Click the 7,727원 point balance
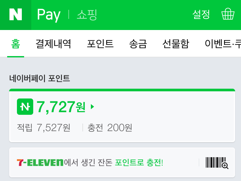241x181 pixels. click(61, 107)
